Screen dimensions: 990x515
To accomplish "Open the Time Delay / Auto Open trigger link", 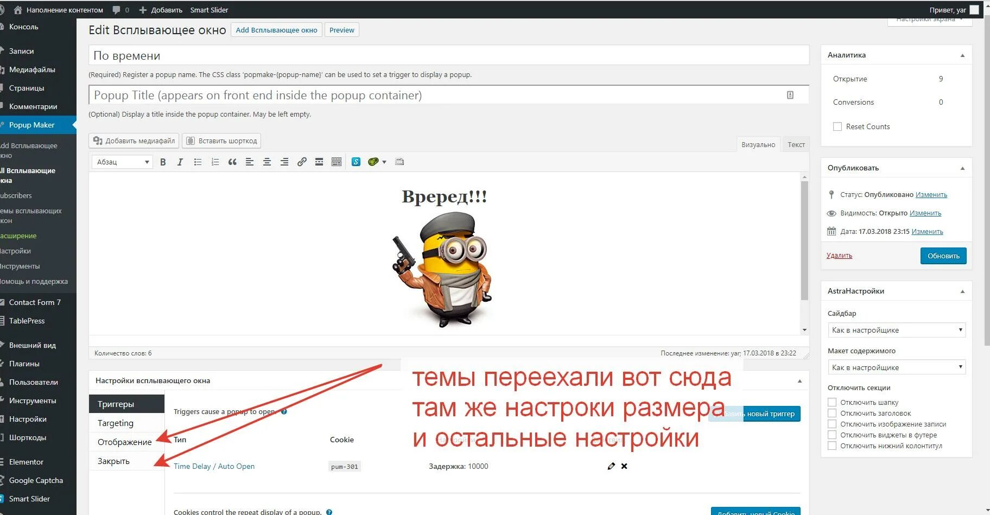I will click(x=214, y=466).
